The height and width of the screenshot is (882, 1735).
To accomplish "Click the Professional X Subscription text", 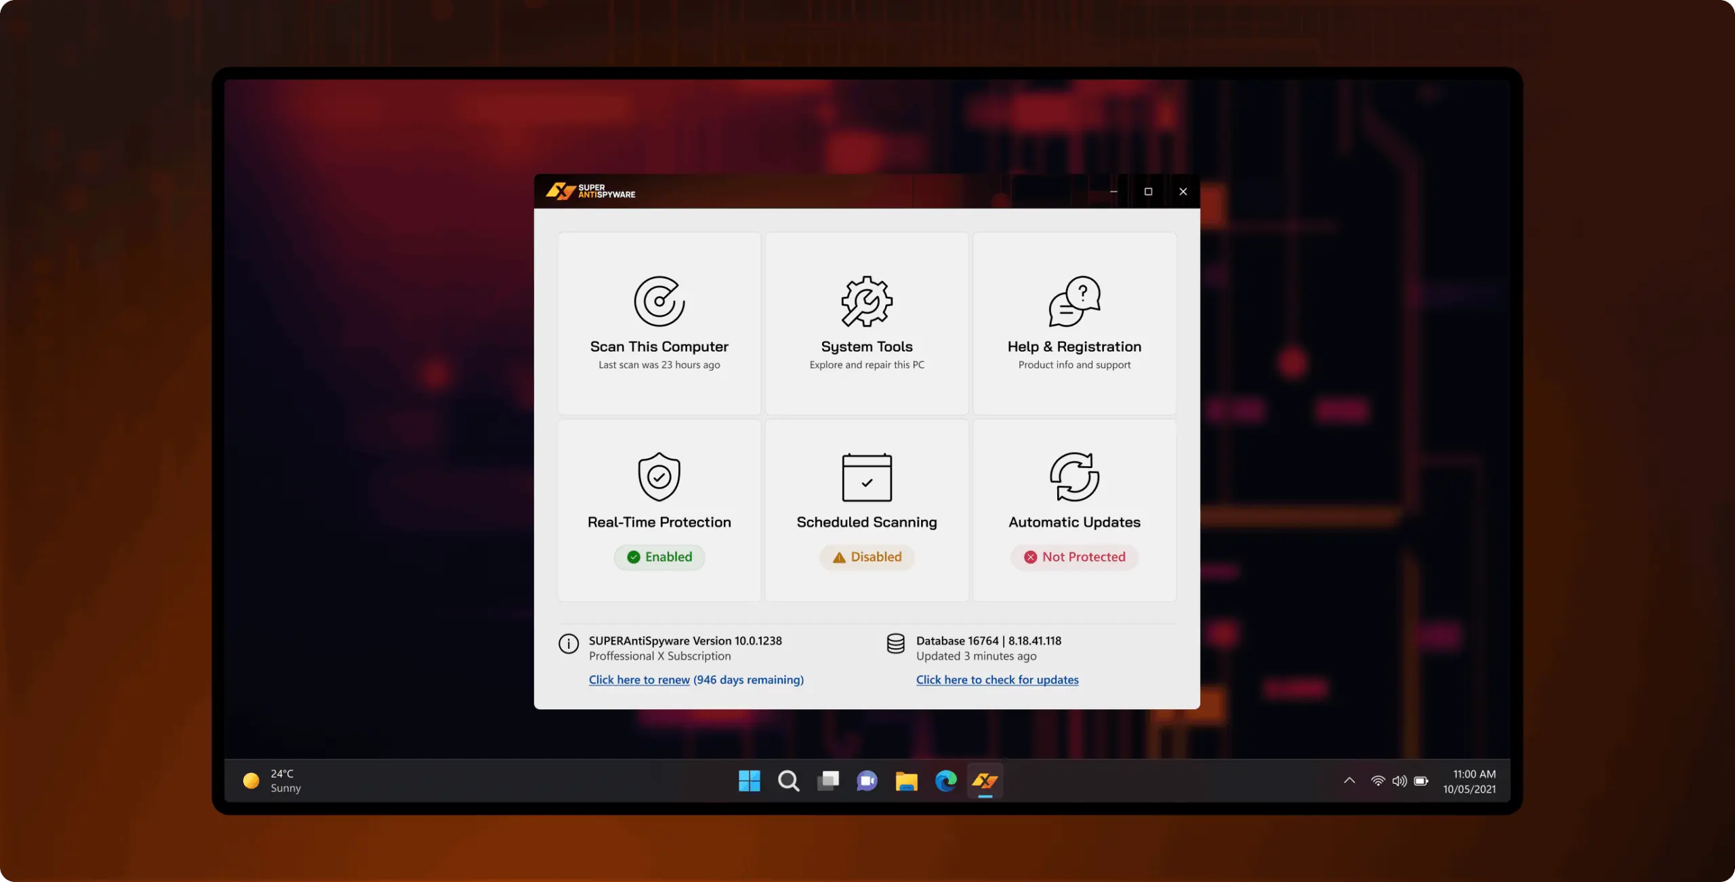I will point(659,656).
